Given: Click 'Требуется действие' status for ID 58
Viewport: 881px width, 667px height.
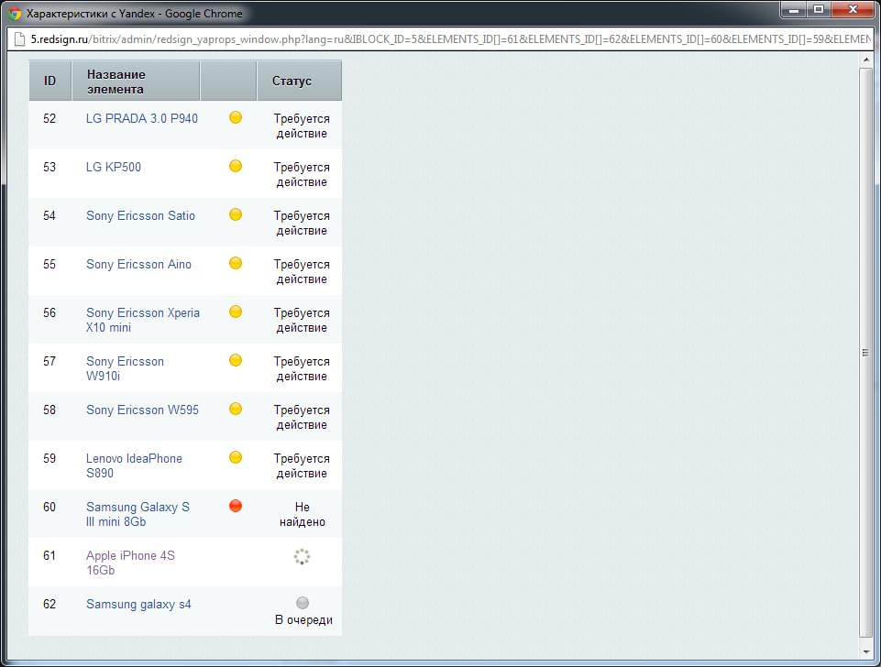Looking at the screenshot, I should click(x=302, y=417).
